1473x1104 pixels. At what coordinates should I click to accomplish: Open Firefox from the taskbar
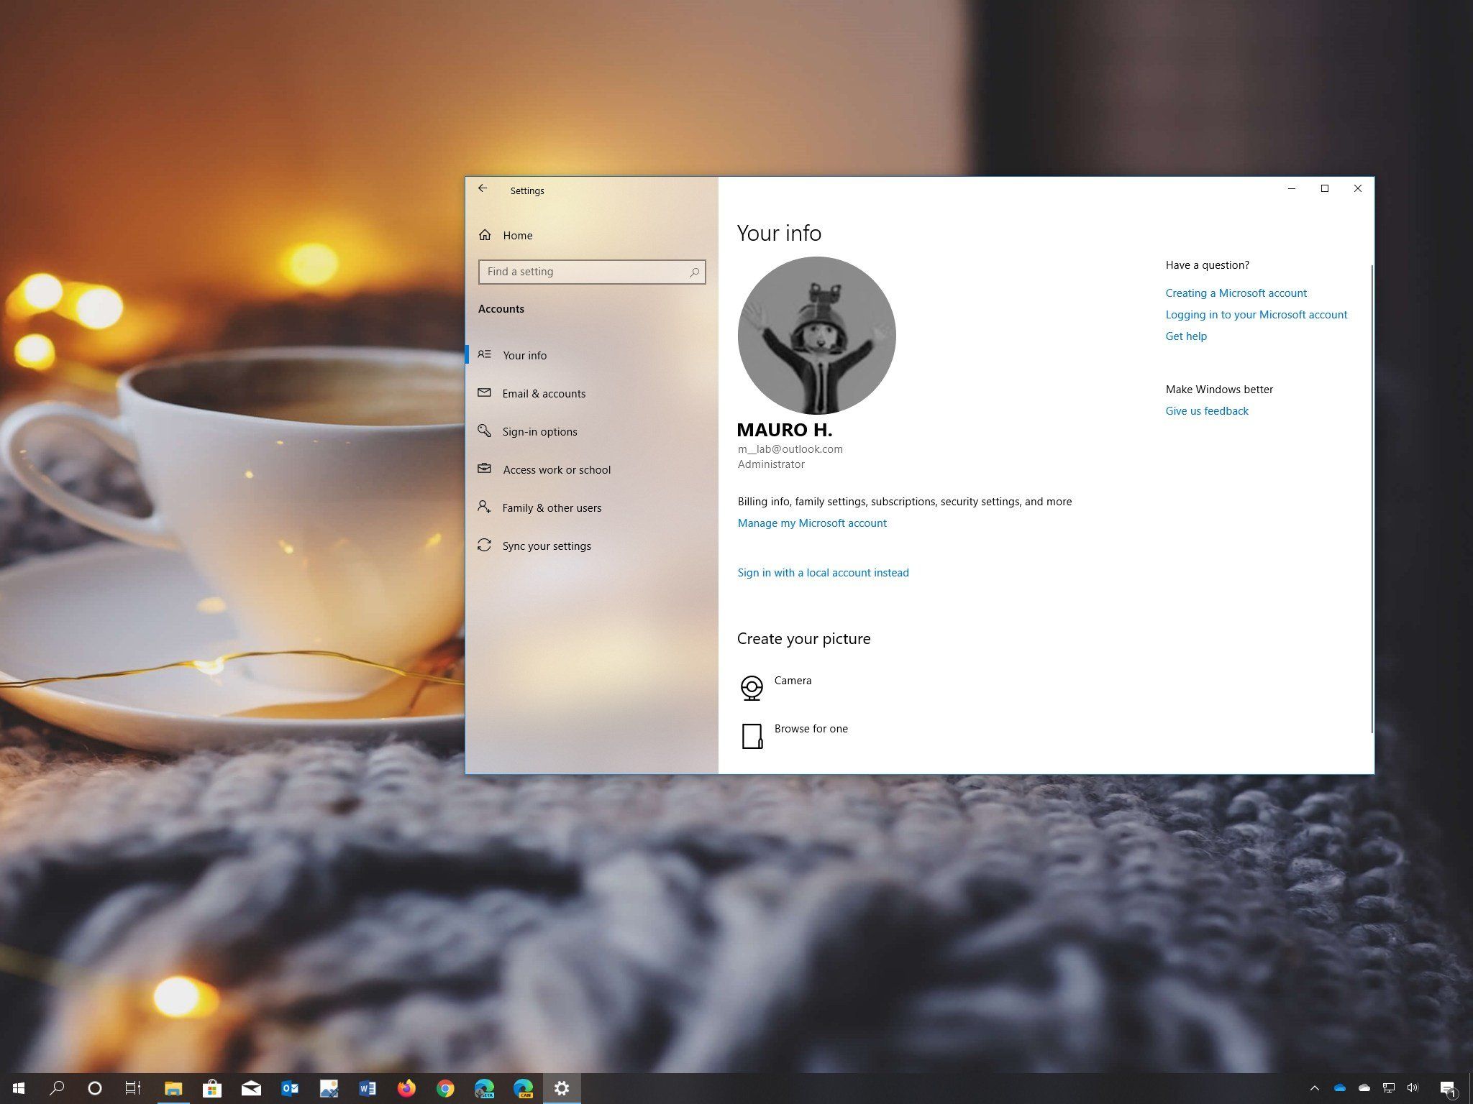tap(406, 1088)
